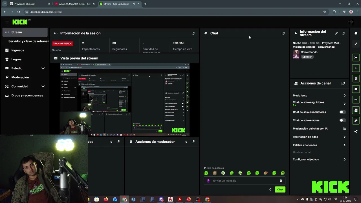The height and width of the screenshot is (203, 361).
Task: Reload the Kick dashboard page
Action: pos(19,12)
